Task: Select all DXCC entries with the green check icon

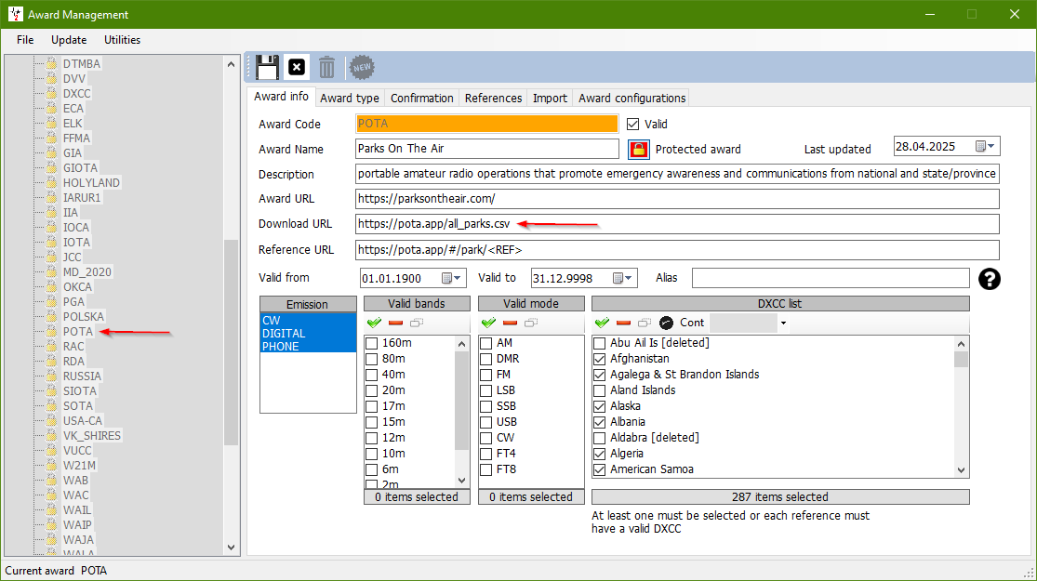Action: point(602,323)
